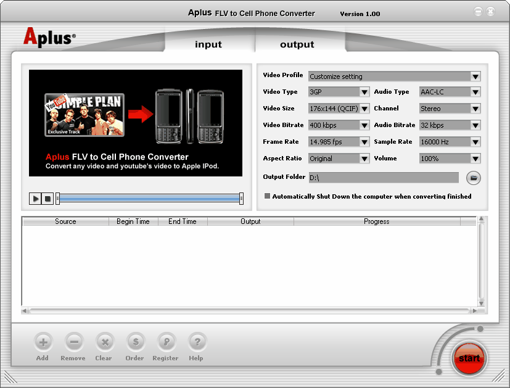Expand the Video Profile dropdown
This screenshot has width=510, height=388.
pyautogui.click(x=475, y=76)
